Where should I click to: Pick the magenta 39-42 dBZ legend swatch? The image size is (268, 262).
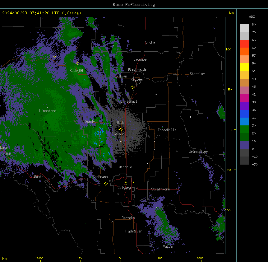click(x=244, y=98)
